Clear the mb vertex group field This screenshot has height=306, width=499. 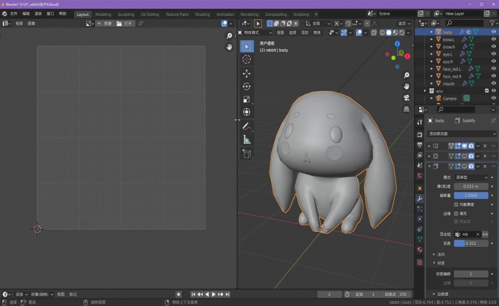coord(478,234)
